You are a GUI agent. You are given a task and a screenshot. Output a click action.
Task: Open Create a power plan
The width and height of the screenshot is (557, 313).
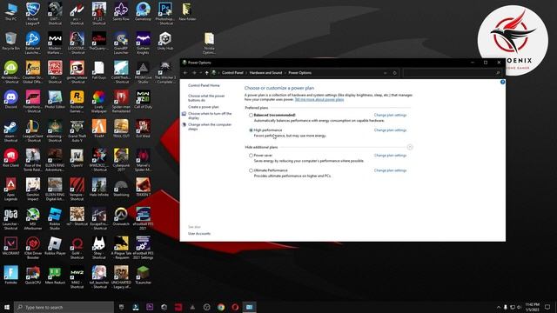pyautogui.click(x=203, y=107)
